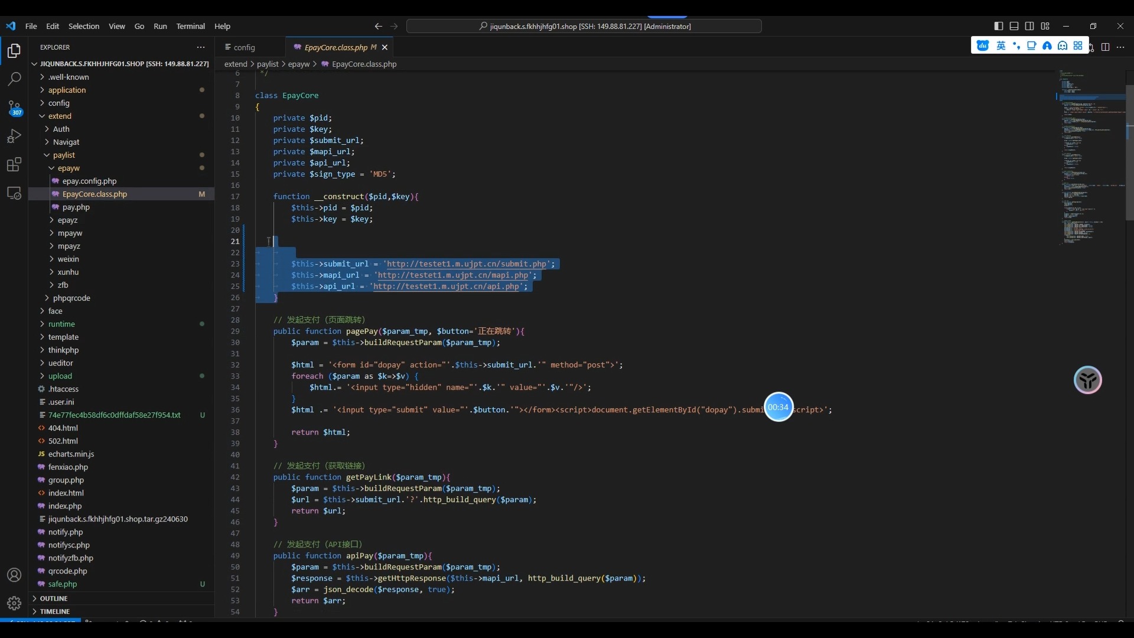The height and width of the screenshot is (638, 1134).
Task: Open pay.php in epayw folder
Action: click(121, 207)
